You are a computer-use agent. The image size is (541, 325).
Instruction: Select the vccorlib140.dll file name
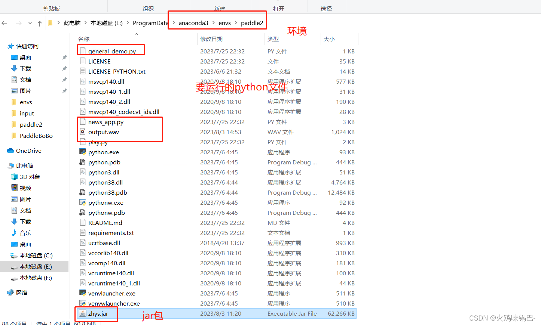click(x=108, y=253)
